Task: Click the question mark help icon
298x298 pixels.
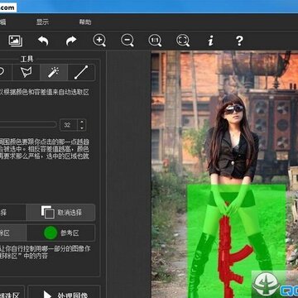Action: coord(239,41)
